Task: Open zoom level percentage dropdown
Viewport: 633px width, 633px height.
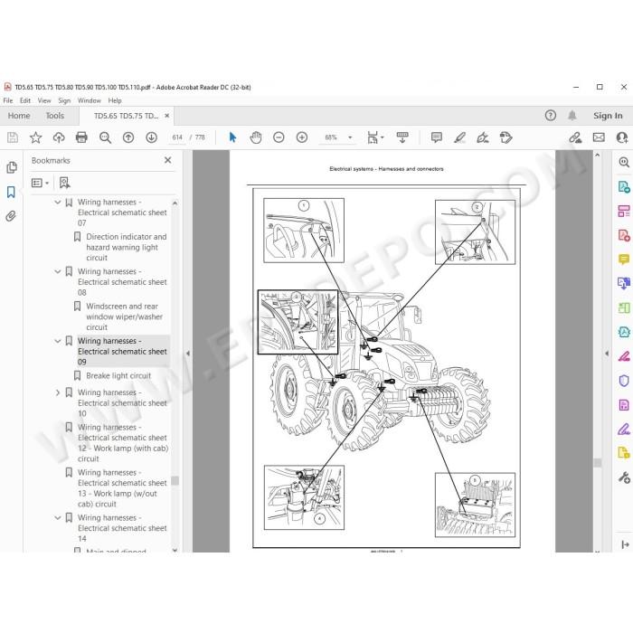Action: click(x=350, y=137)
